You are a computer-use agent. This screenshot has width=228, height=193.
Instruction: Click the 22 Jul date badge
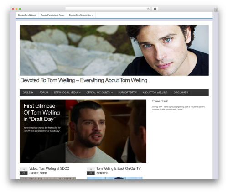(91, 171)
